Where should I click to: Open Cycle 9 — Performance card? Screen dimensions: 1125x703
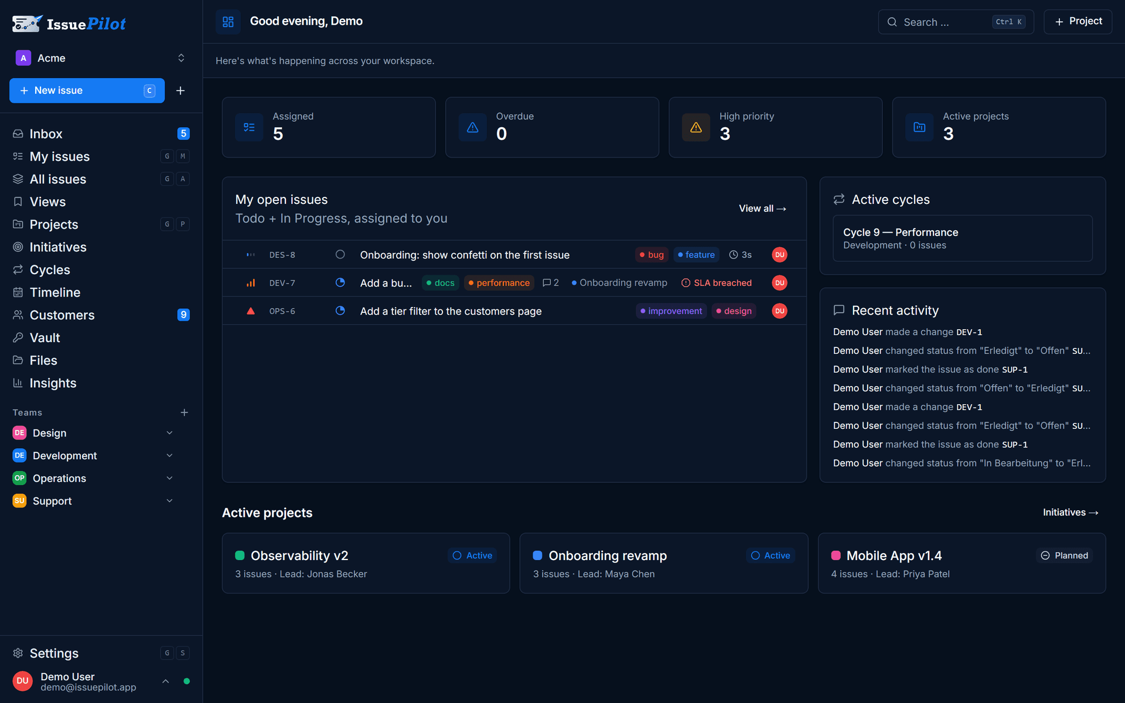click(x=962, y=238)
